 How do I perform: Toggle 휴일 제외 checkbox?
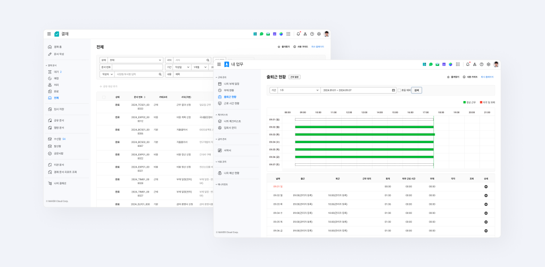pos(400,90)
